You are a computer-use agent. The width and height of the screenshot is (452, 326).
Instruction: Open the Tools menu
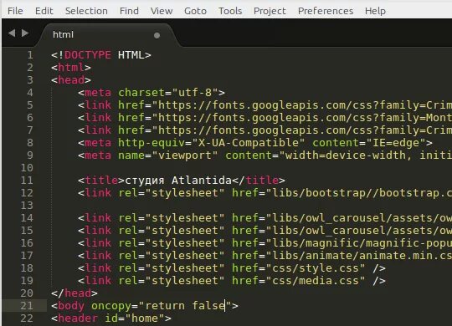[230, 11]
